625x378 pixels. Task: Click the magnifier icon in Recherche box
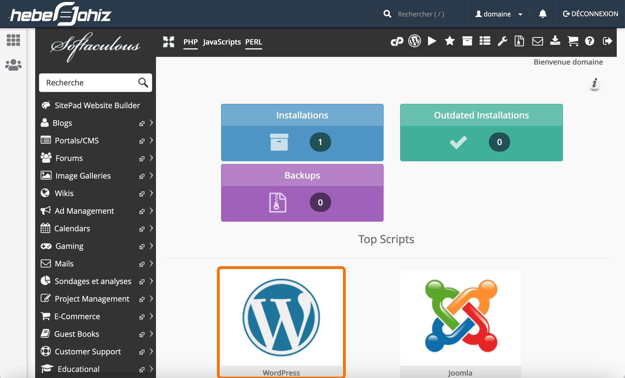click(143, 82)
